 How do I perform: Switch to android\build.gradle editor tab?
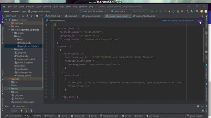(x=145, y=16)
